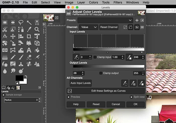Screen dimensions: 176x123
Task: Toggle the Split view checkbox
Action: 131,97
